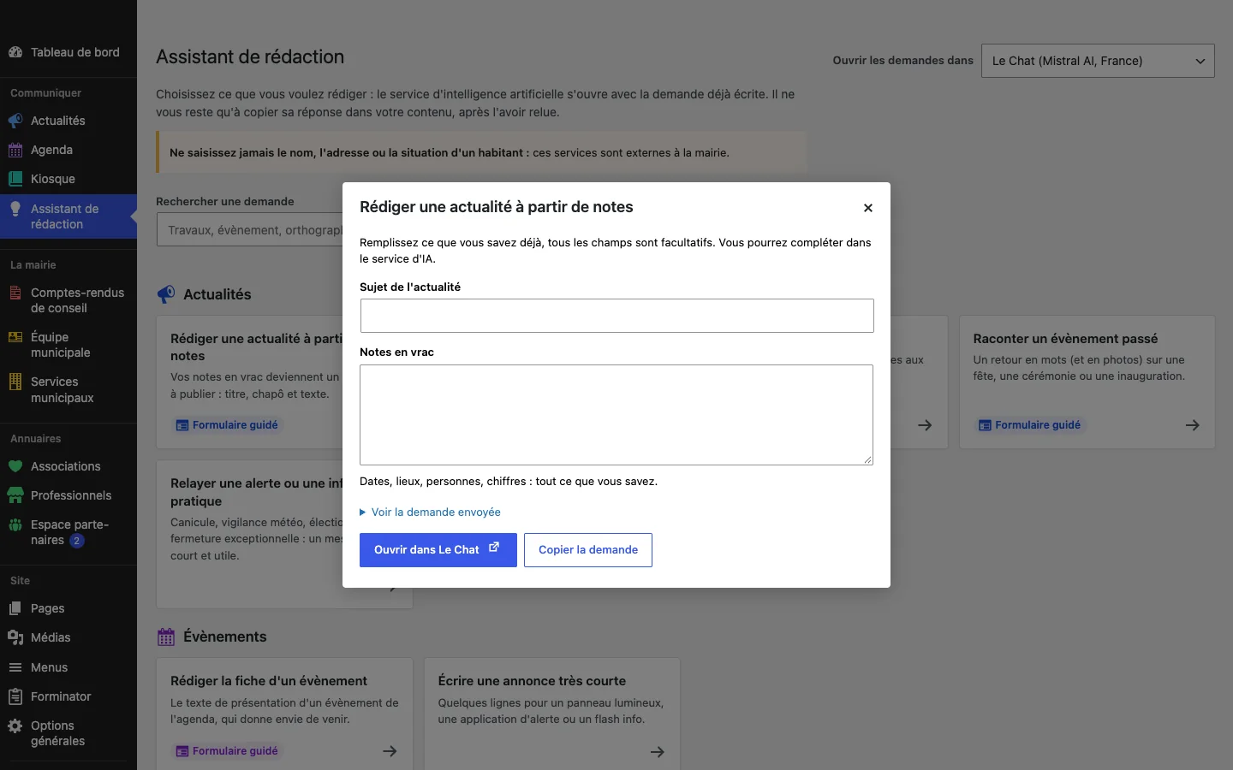Open 'Écrire une annonce très courte' card
Screen dimensions: 1233x770
click(552, 714)
